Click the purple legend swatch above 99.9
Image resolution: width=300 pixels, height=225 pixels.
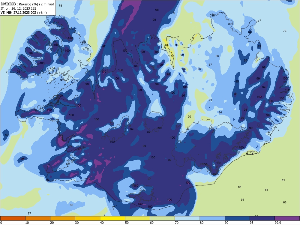coord(287,218)
